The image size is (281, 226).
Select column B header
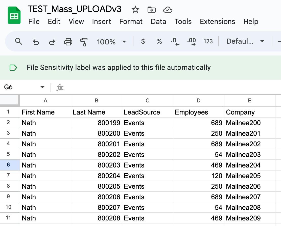(x=97, y=101)
